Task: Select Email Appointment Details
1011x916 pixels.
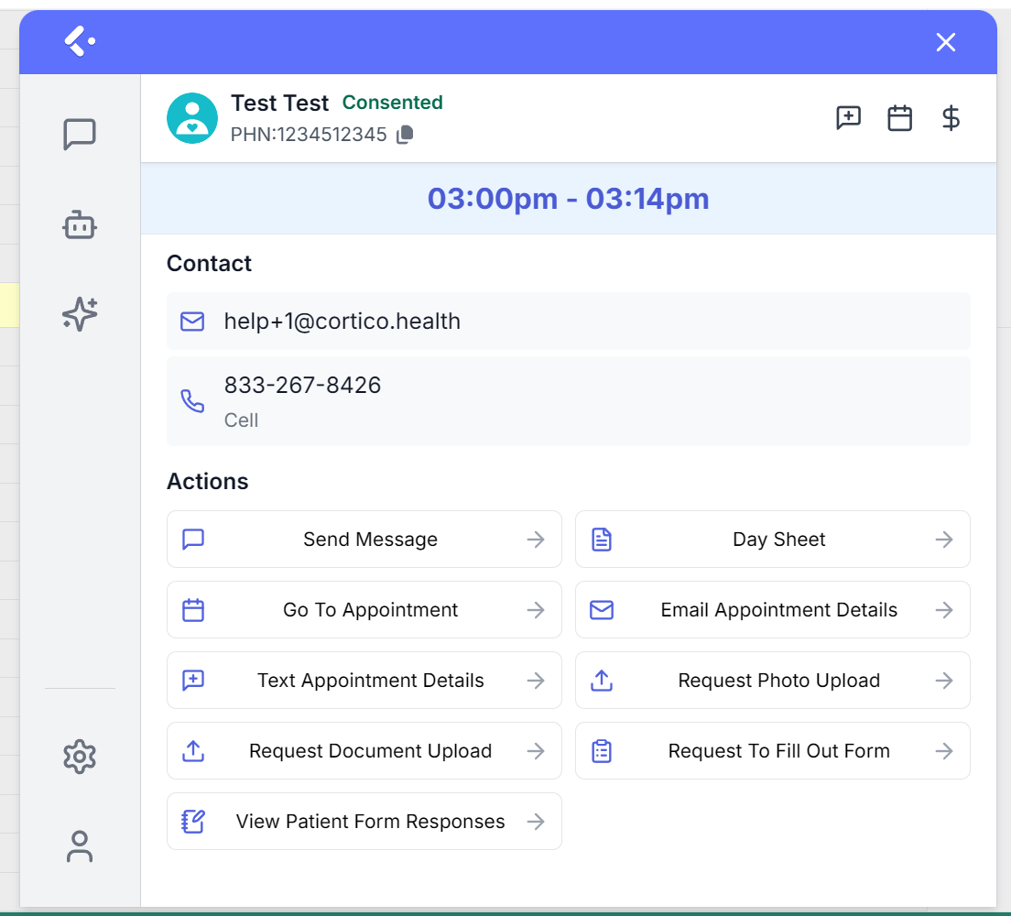Action: 772,609
